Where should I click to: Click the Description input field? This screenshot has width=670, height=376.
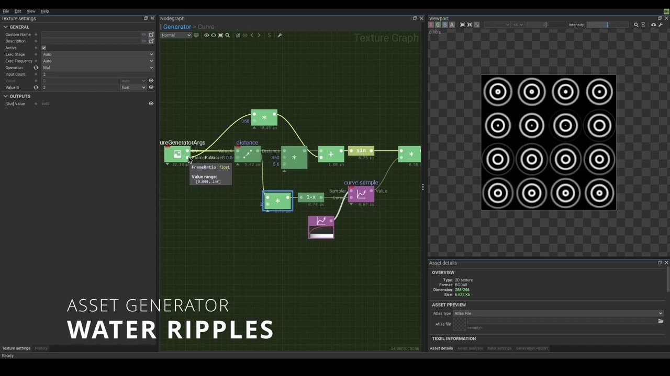click(x=91, y=41)
